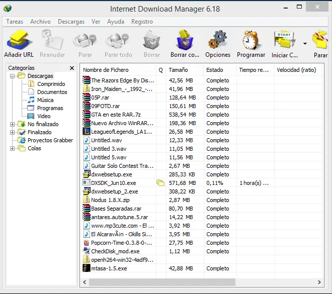Select the openh264-win32 file row
332x294 pixels.
tap(202, 260)
